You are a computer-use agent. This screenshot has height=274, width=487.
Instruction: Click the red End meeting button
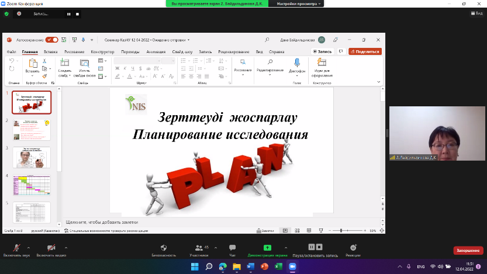click(x=468, y=250)
